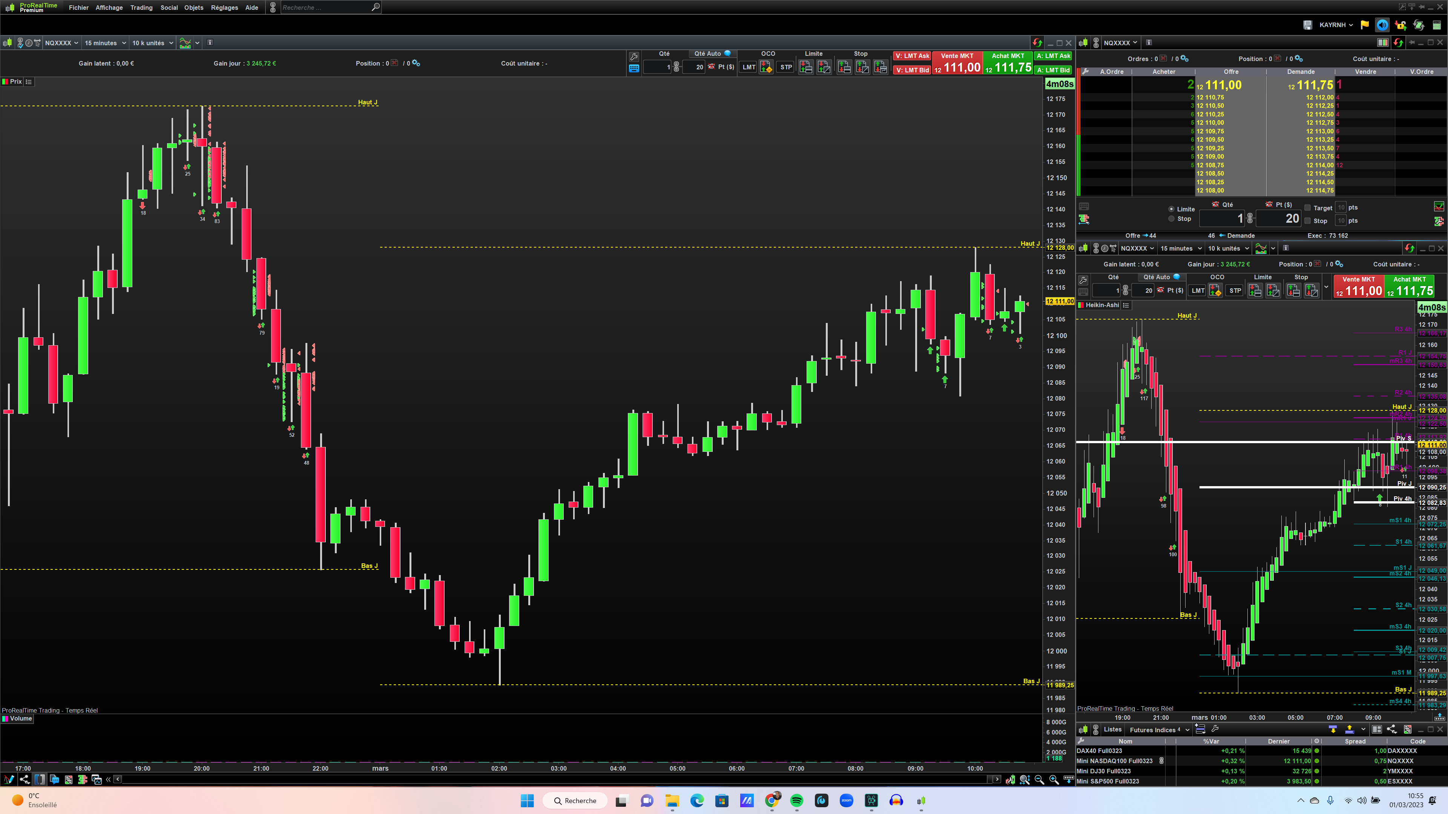The height and width of the screenshot is (814, 1448).
Task: Select the Stop radio button
Action: point(1172,219)
